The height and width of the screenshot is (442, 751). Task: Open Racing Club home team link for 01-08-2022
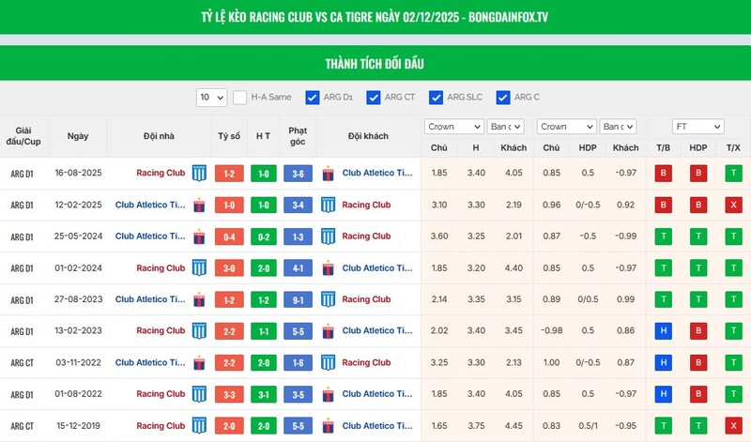(x=161, y=395)
